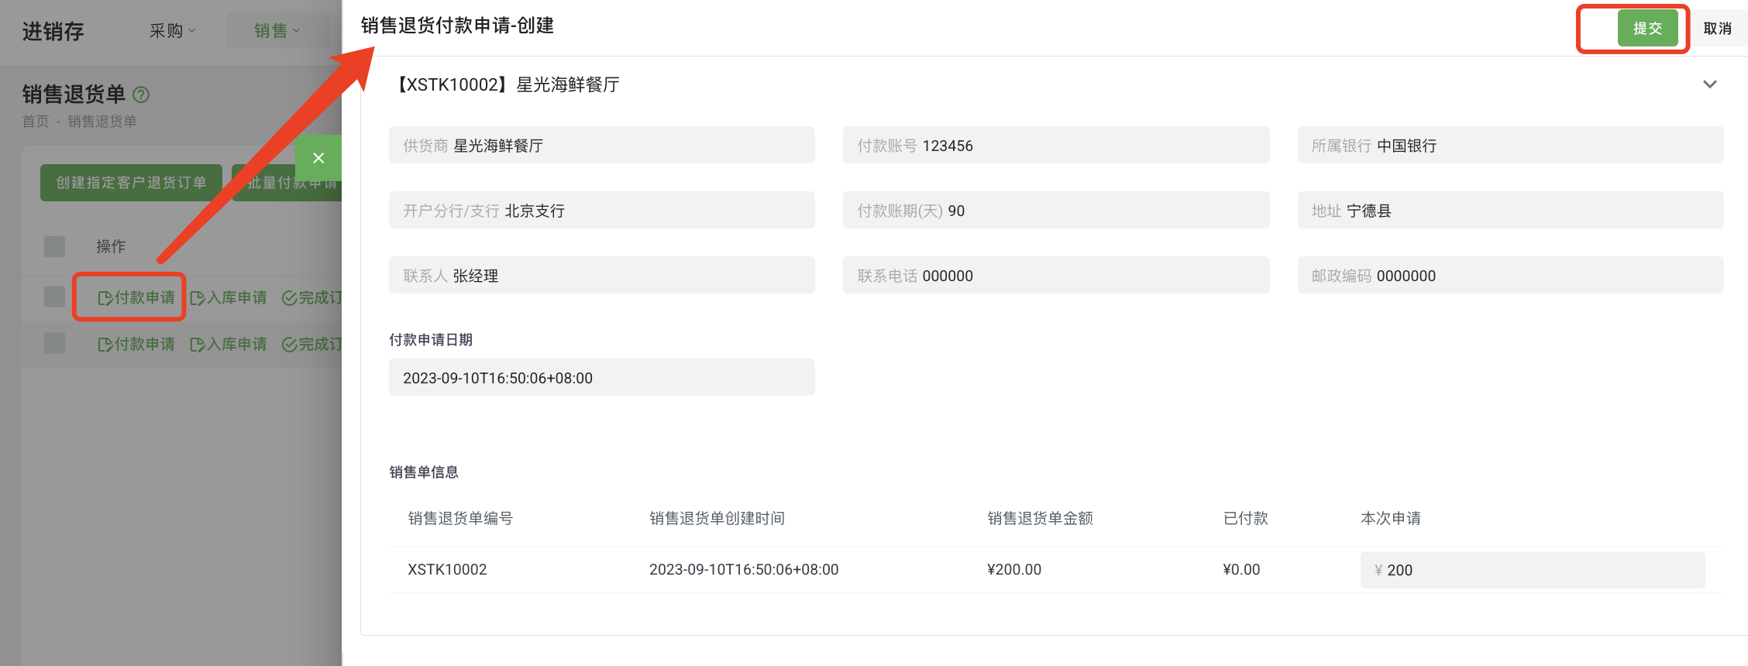The height and width of the screenshot is (666, 1748).
Task: Click the 批量付款申请 button
Action: (x=287, y=183)
